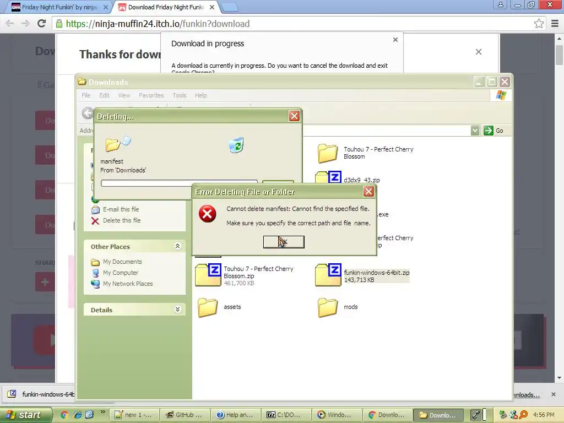The image size is (564, 423).
Task: Expand the Details panel
Action: (177, 310)
